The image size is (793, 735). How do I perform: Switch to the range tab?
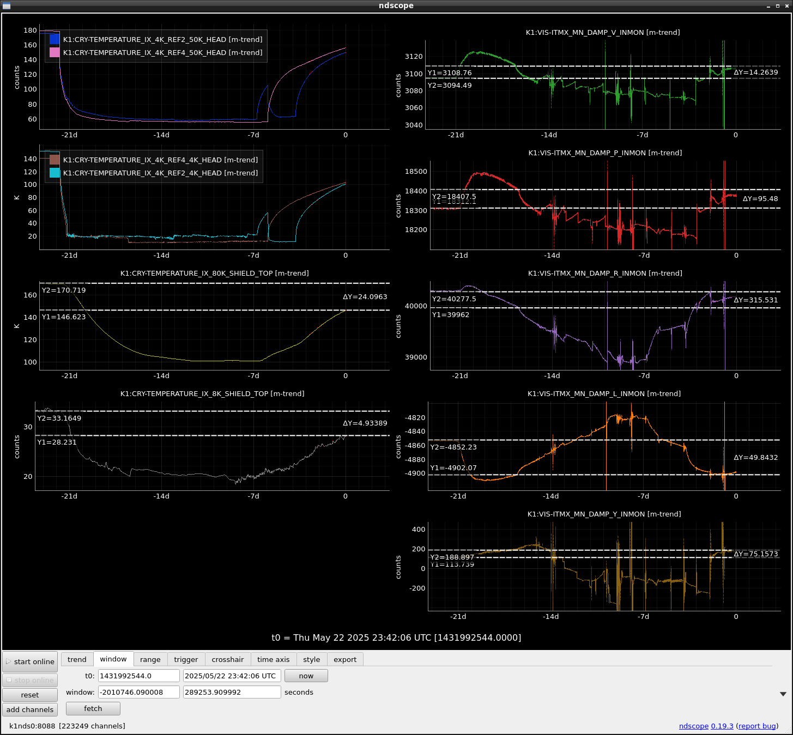pyautogui.click(x=150, y=659)
